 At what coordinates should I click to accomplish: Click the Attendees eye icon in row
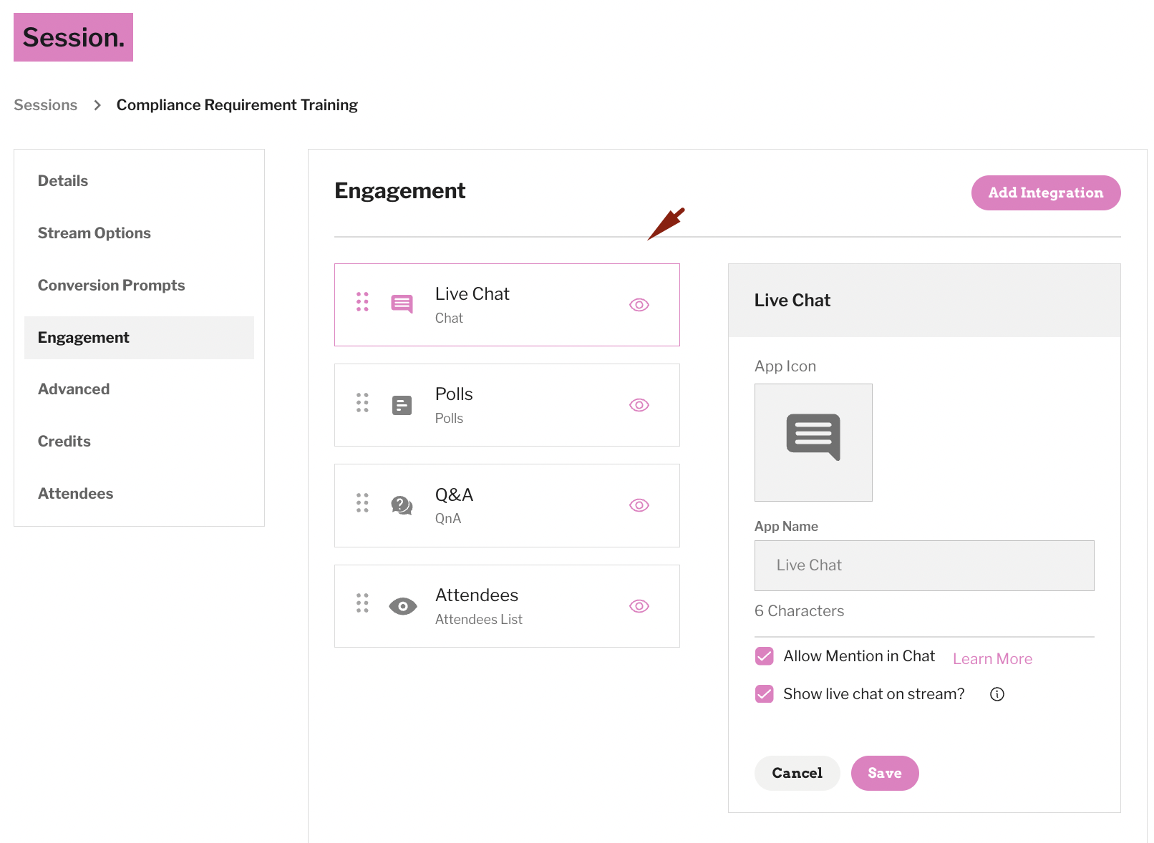(x=403, y=606)
